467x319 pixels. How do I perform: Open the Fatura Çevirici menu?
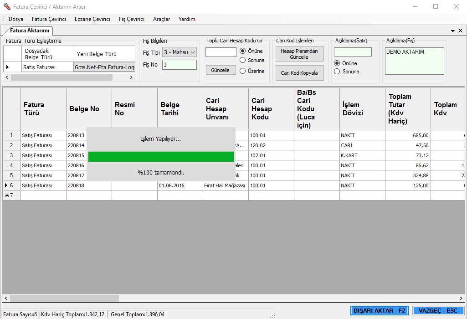click(49, 19)
